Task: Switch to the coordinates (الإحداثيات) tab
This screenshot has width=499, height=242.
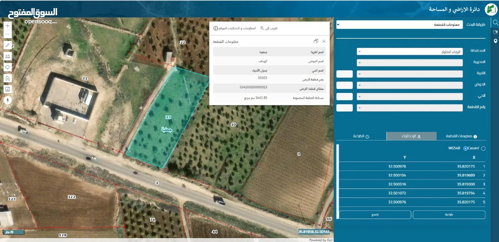Action: coord(411,136)
